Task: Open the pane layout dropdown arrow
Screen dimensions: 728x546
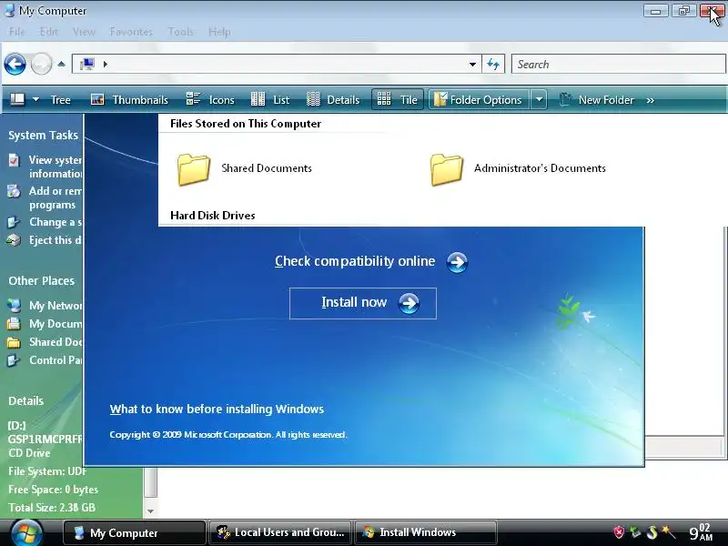Action: pos(35,99)
